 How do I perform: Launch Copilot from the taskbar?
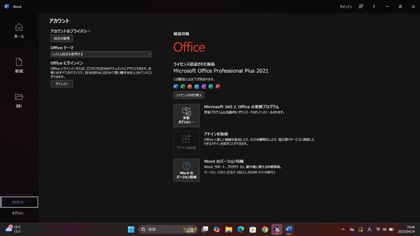tap(217, 229)
